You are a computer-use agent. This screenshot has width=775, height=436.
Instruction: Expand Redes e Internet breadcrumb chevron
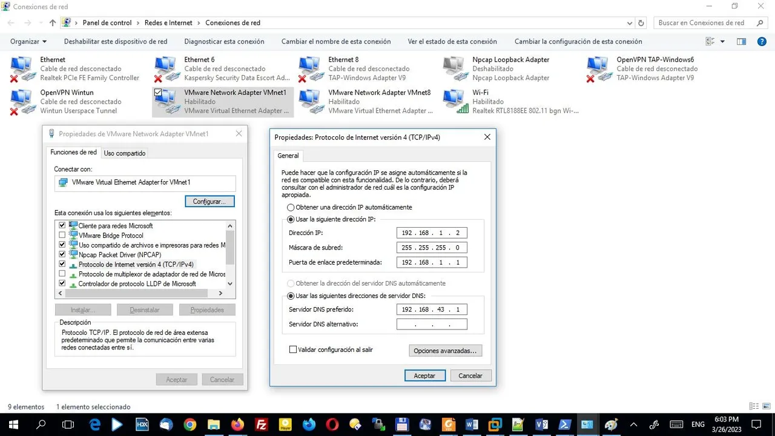click(199, 23)
